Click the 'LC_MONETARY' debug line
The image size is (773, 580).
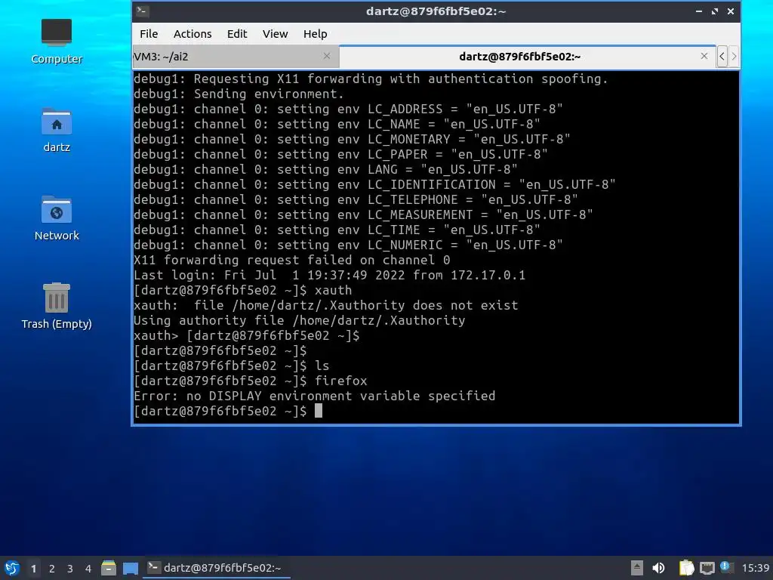click(352, 139)
